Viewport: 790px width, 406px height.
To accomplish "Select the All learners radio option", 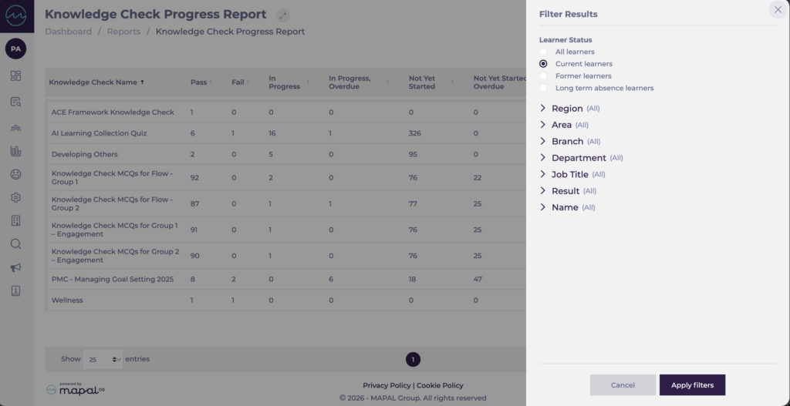I will tap(544, 52).
